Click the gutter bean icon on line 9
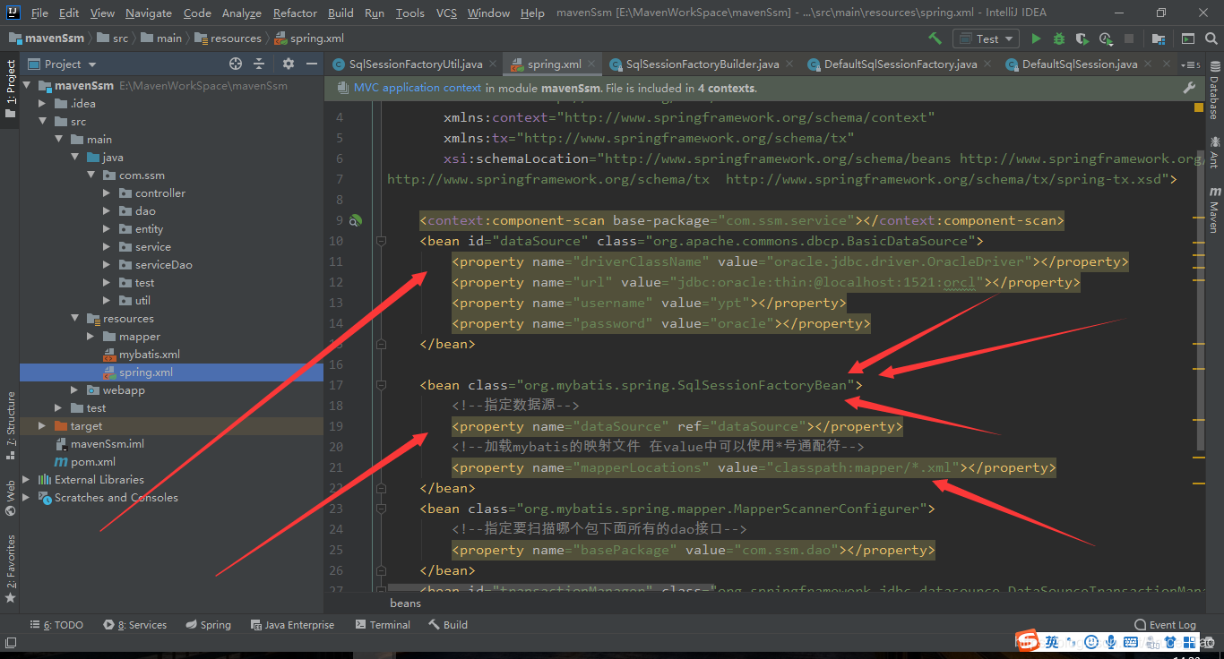This screenshot has width=1224, height=659. pyautogui.click(x=356, y=220)
